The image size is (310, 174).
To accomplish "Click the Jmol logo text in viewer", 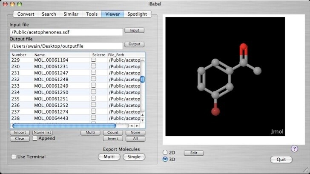I will [277, 131].
